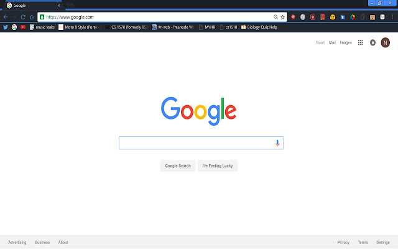The width and height of the screenshot is (398, 249).
Task: Open the red shield extension icon
Action: [x=313, y=17]
